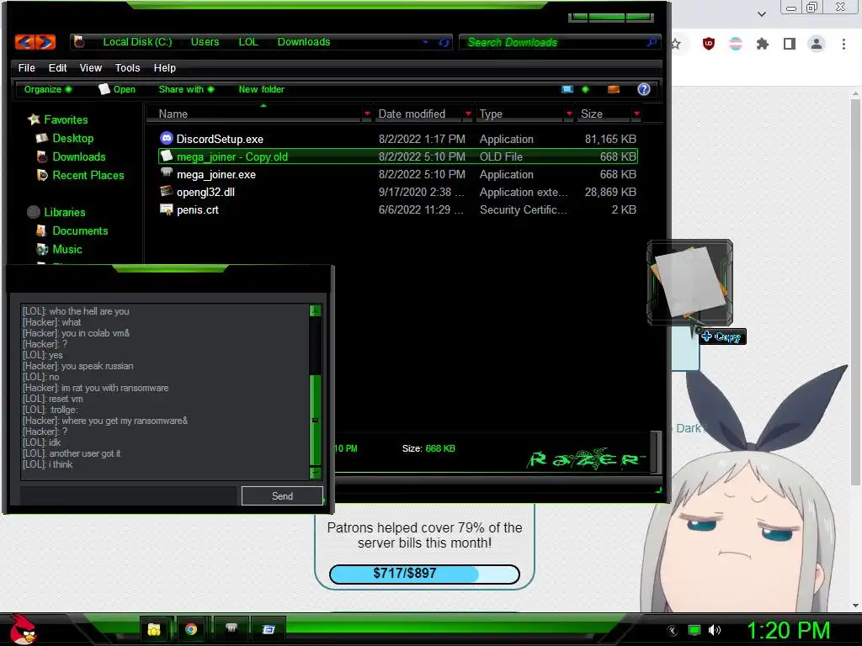Click the certificate icon of penis.crt
The width and height of the screenshot is (862, 646).
tap(166, 209)
